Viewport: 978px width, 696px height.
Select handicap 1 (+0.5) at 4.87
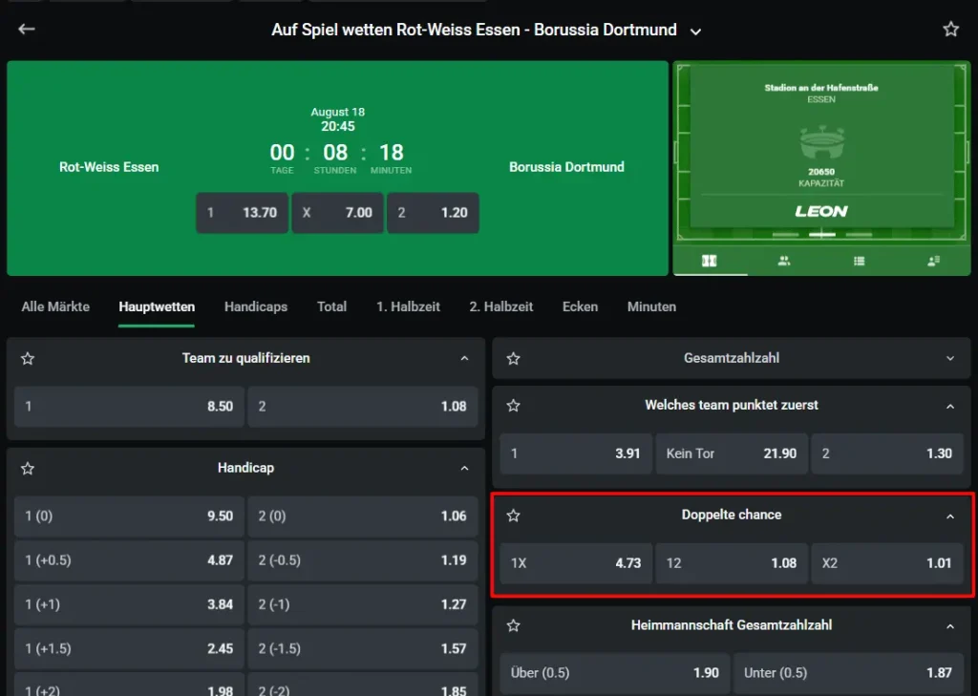point(129,560)
